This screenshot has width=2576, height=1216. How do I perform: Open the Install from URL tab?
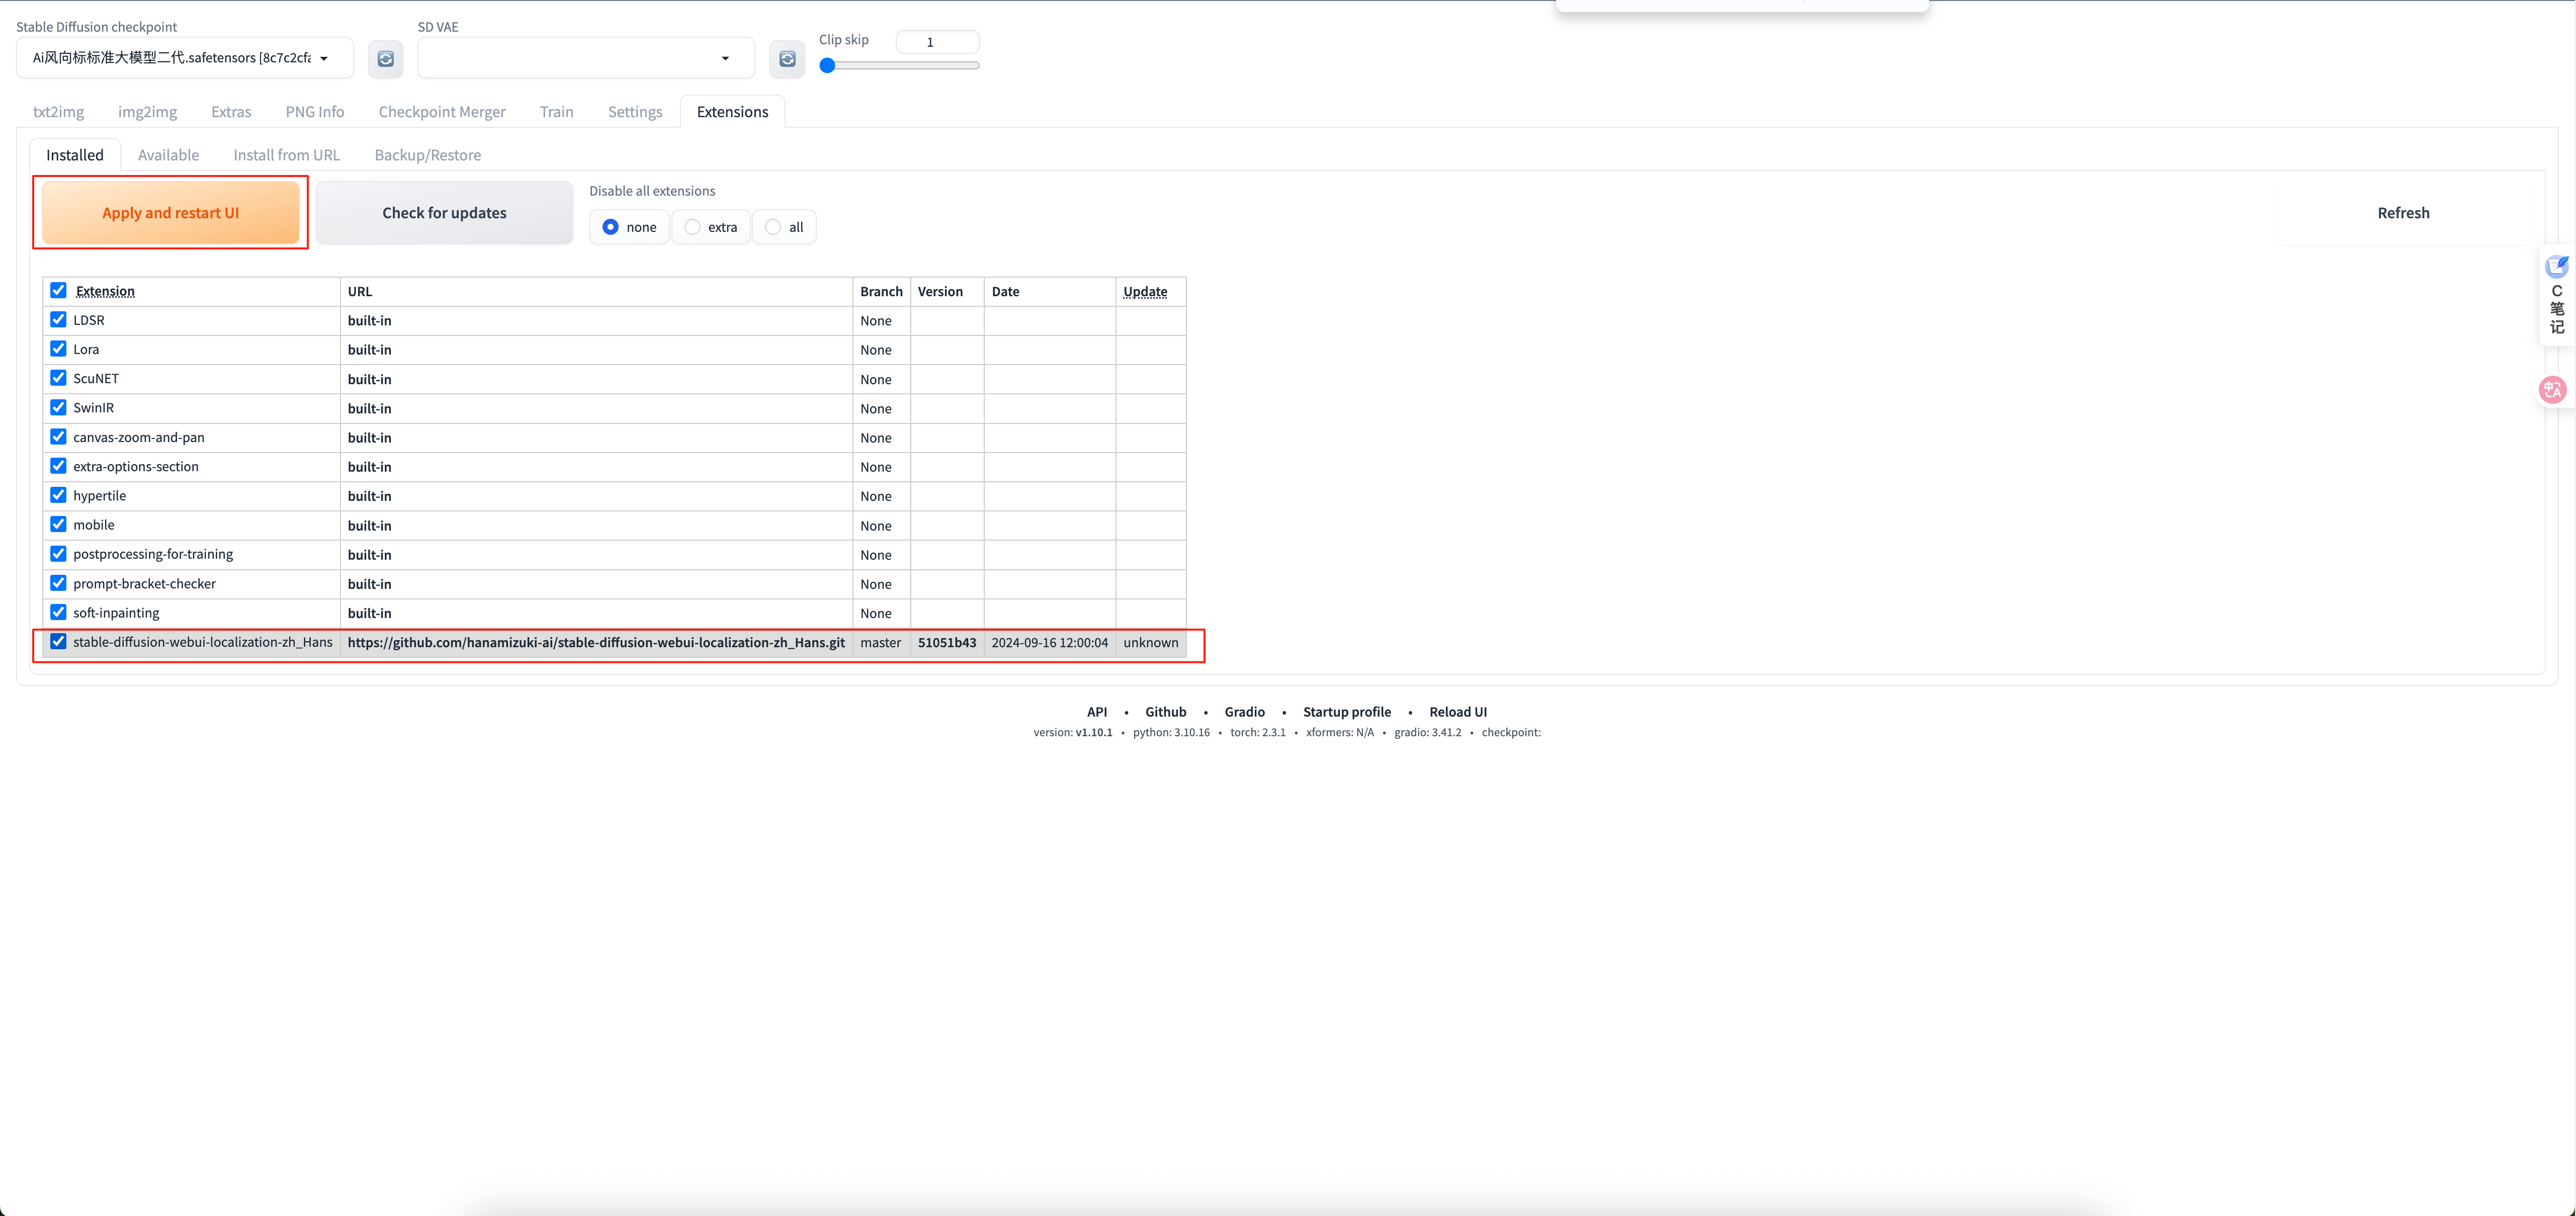click(x=286, y=155)
